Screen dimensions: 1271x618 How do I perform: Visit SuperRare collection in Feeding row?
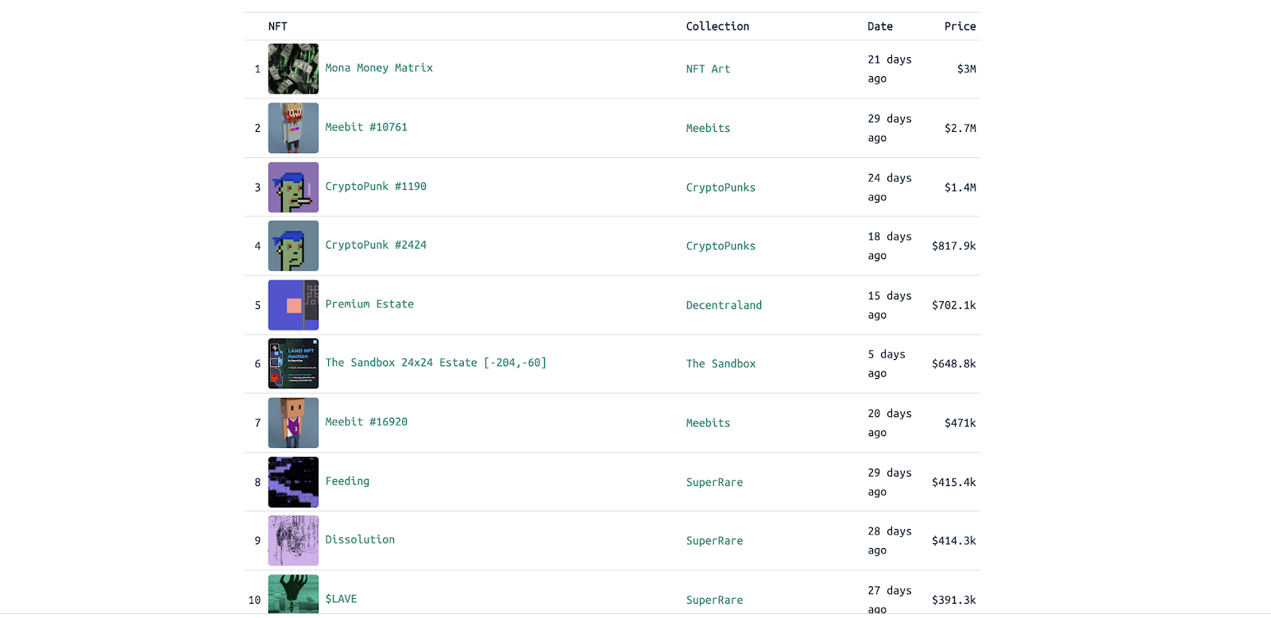click(715, 482)
